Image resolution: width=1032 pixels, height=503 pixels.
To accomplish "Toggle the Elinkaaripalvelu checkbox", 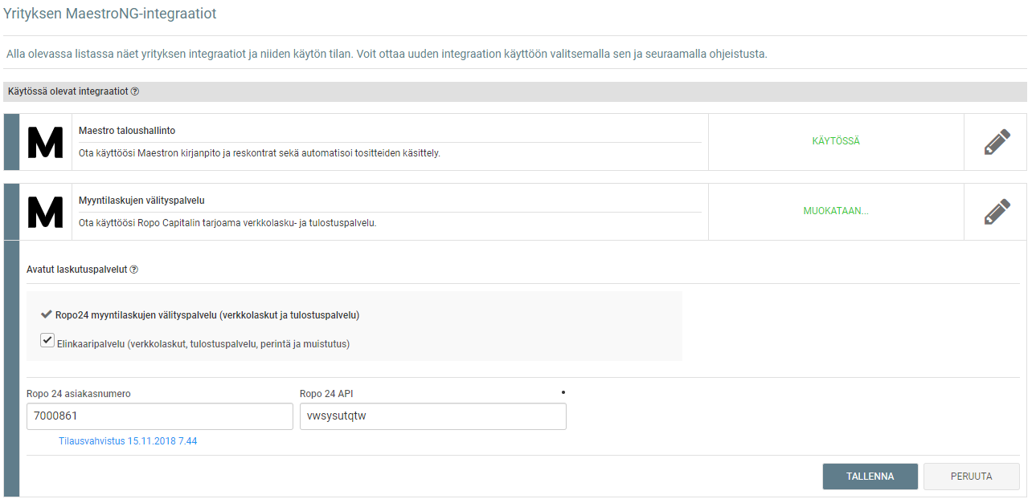I will 47,340.
